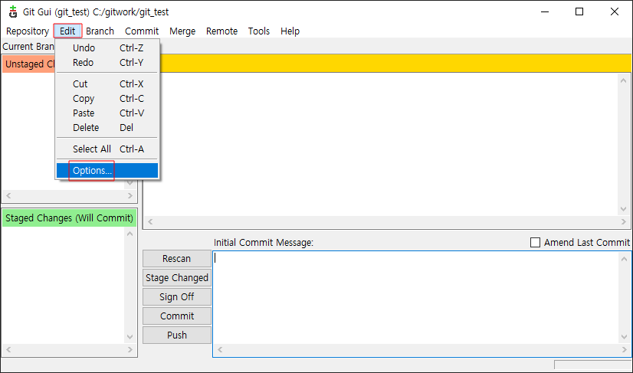This screenshot has width=633, height=373.
Task: Click unstaged list horizontal scroll left arrow
Action: point(8,196)
